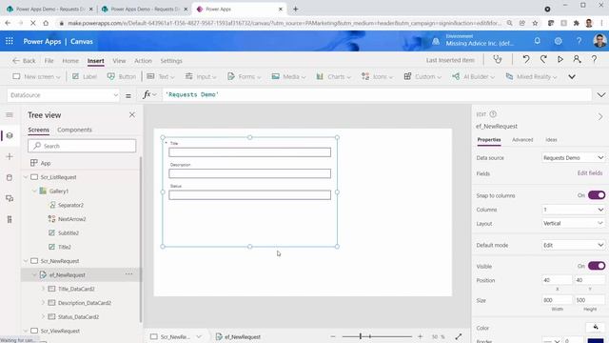
Task: Click Edit fields link
Action: 590,173
